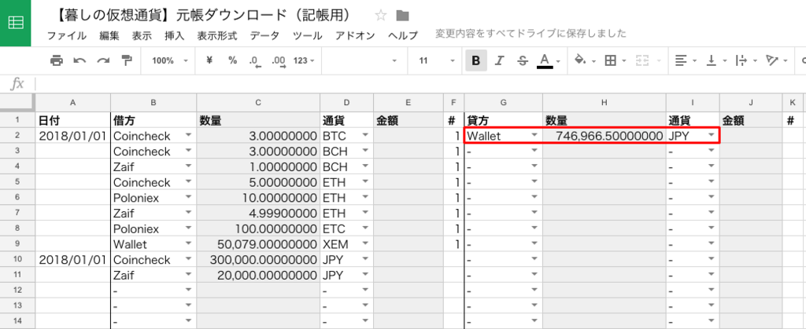Screen dimensions: 806x329
Task: Expand Zaif dropdown in row 11
Action: click(x=188, y=276)
